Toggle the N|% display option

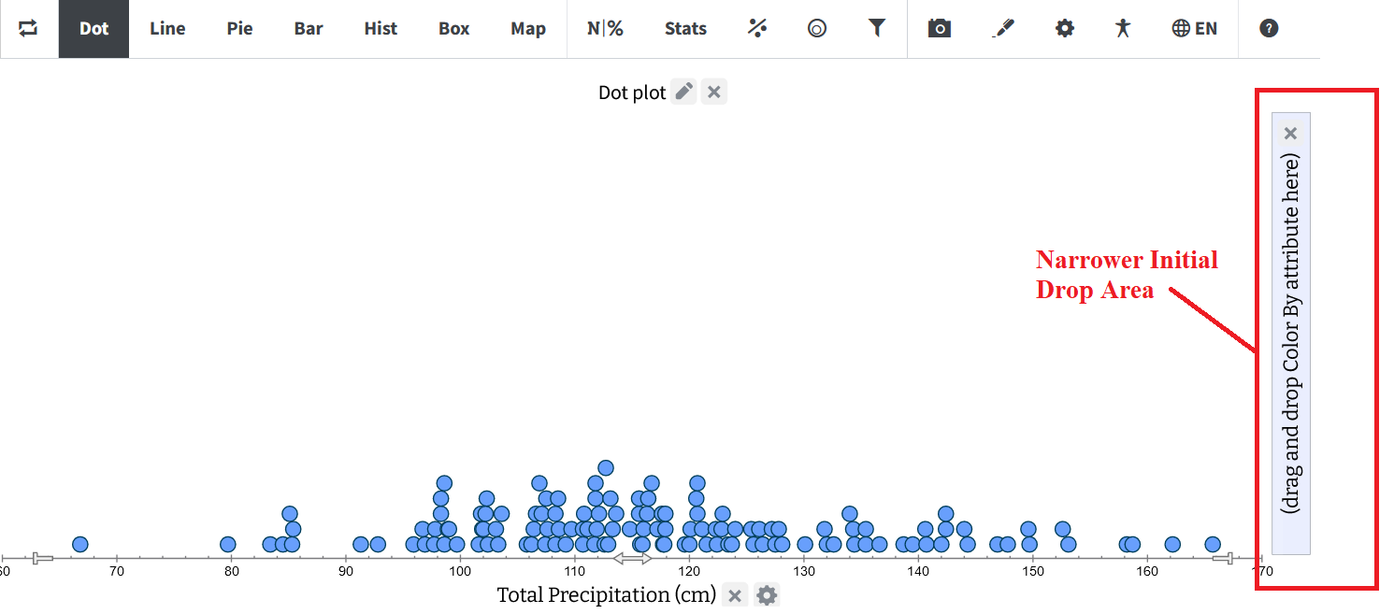pos(605,28)
